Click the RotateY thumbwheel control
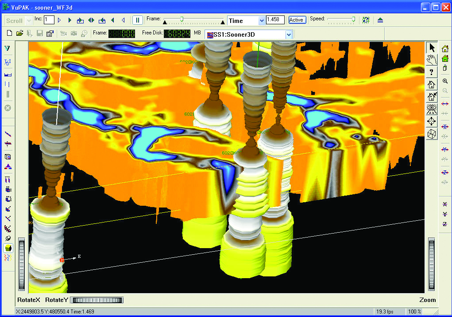452x317 pixels. [97, 300]
